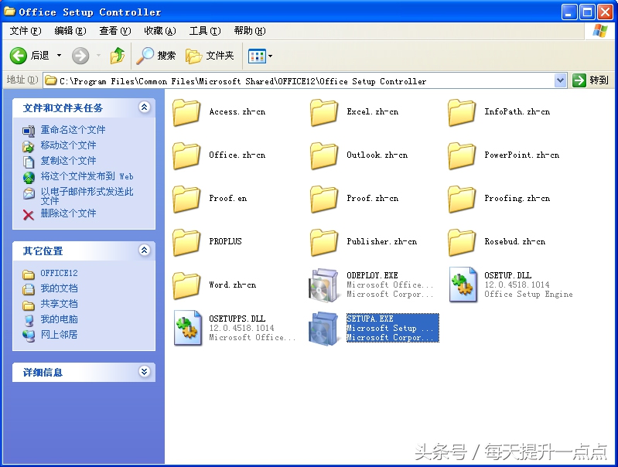Expand the 详细信息 panel

(145, 372)
